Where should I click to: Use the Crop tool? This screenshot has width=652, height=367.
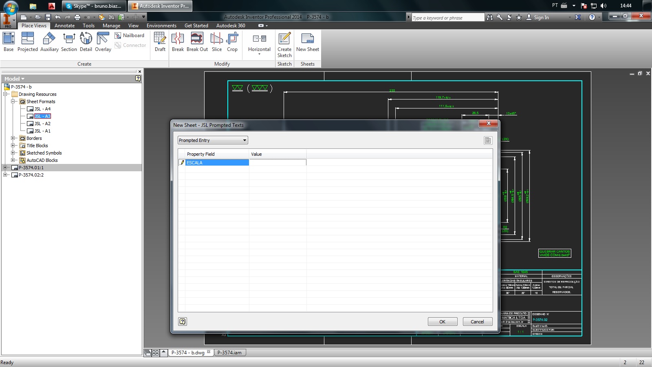coord(232,42)
